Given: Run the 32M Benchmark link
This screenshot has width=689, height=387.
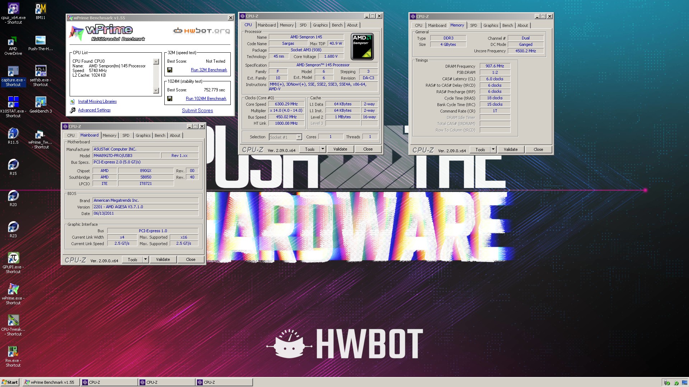Looking at the screenshot, I should pyautogui.click(x=209, y=70).
